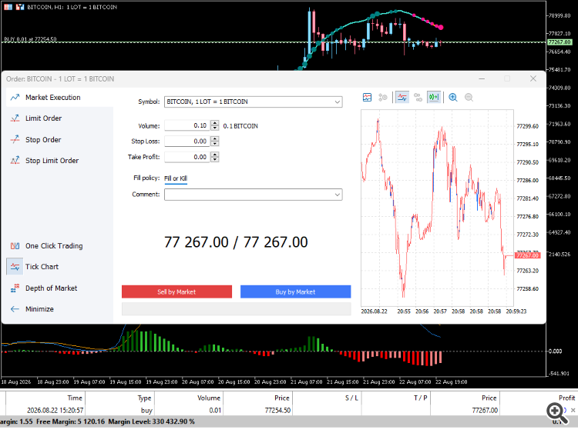Zoom in the tick chart
The height and width of the screenshot is (433, 578).
pos(453,98)
